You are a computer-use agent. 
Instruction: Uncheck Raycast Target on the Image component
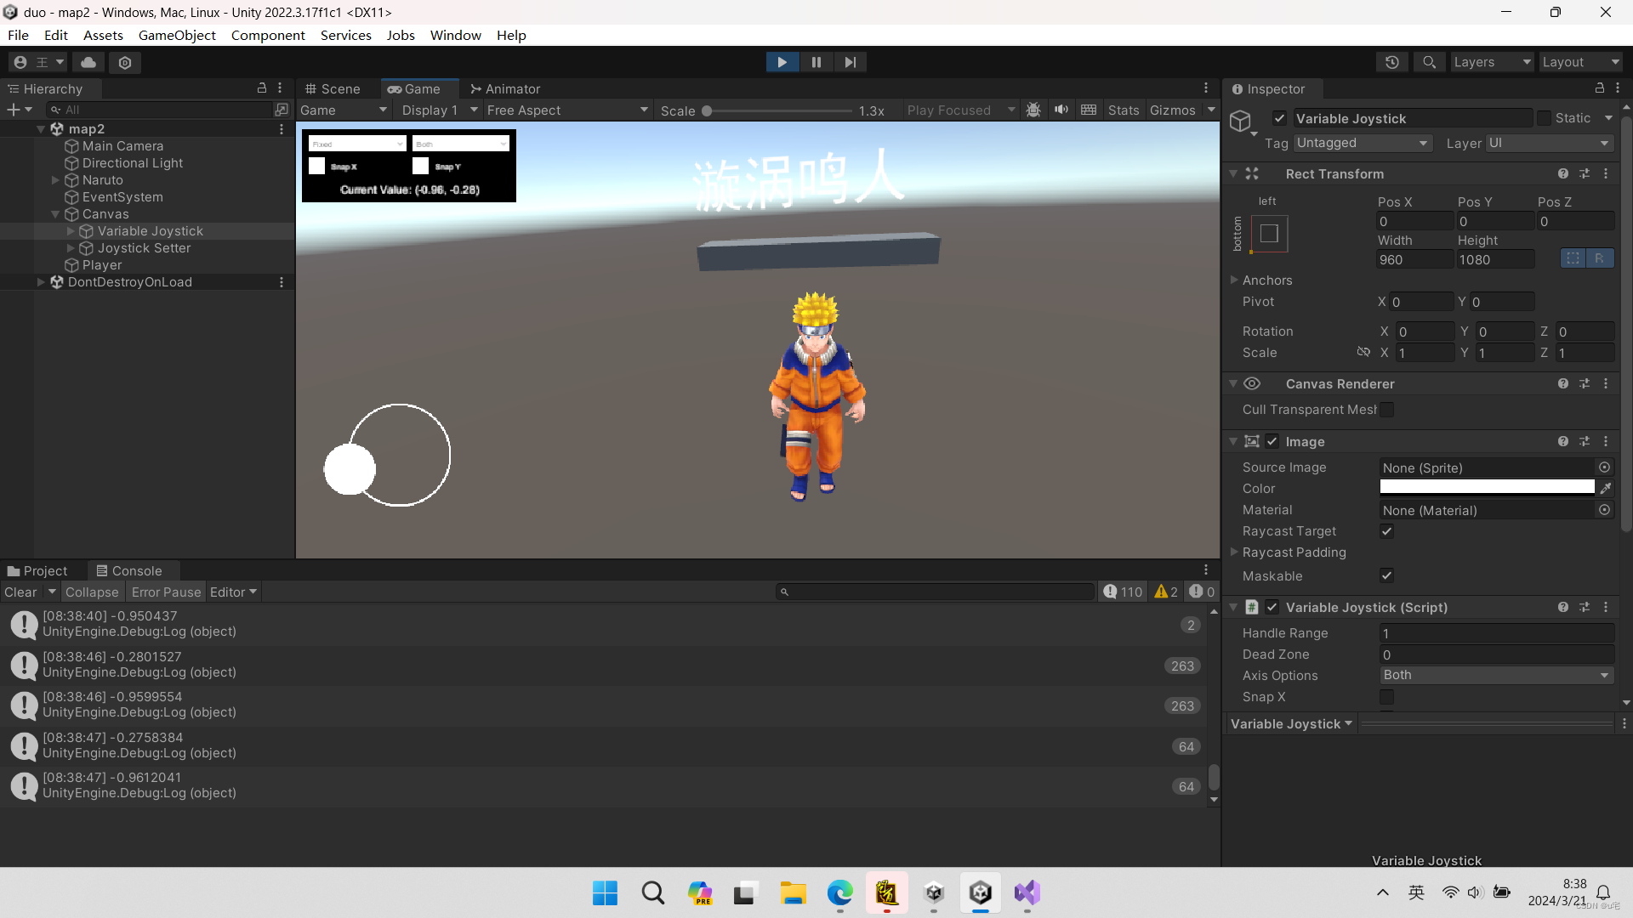[x=1386, y=531]
